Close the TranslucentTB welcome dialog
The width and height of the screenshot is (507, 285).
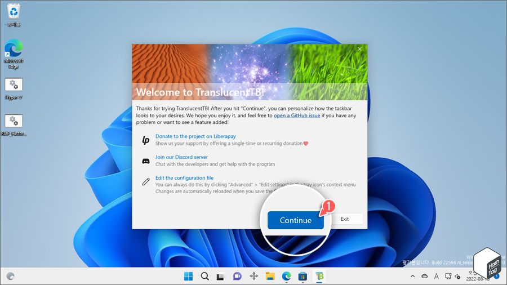pyautogui.click(x=359, y=49)
